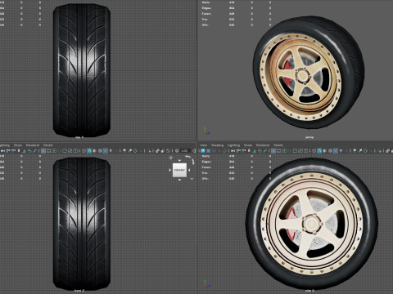The image size is (393, 294).
Task: Click the wheel rim in perspective view
Action: click(301, 78)
